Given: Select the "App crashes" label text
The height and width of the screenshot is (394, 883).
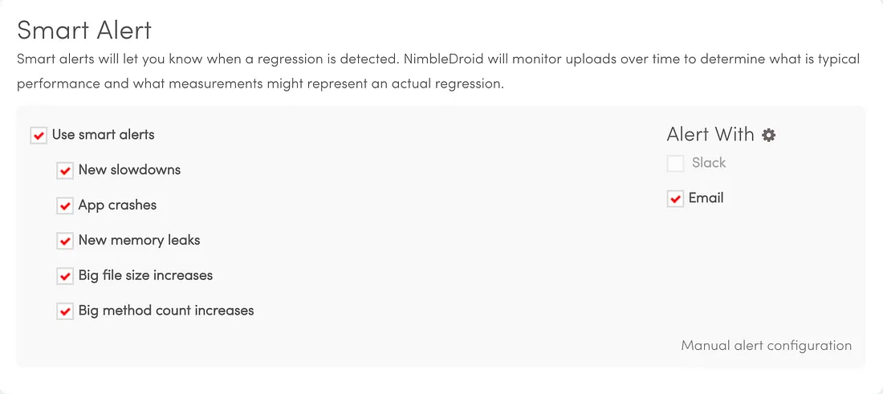Looking at the screenshot, I should coord(117,205).
